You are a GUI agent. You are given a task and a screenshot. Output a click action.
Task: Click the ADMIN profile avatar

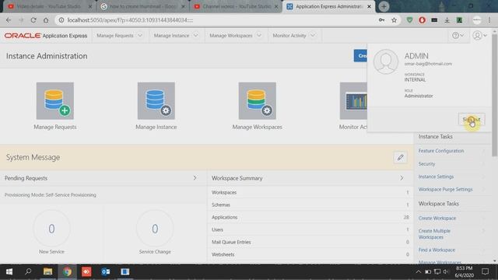(x=386, y=61)
